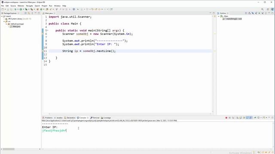Screen dimensions: 275x154
Task: Click code line 11 with nextLine call
Action: [89, 51]
